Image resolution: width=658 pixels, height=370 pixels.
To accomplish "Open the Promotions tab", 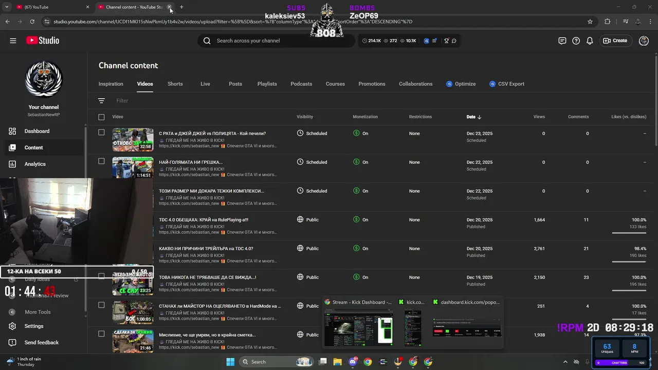I will [372, 84].
